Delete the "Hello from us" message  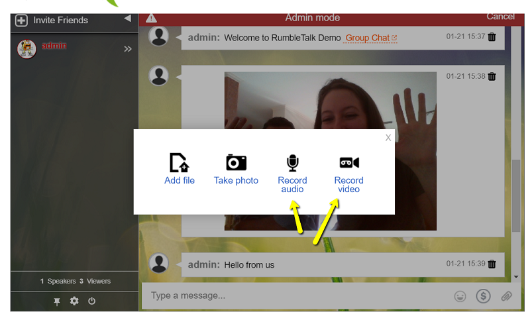click(x=492, y=264)
